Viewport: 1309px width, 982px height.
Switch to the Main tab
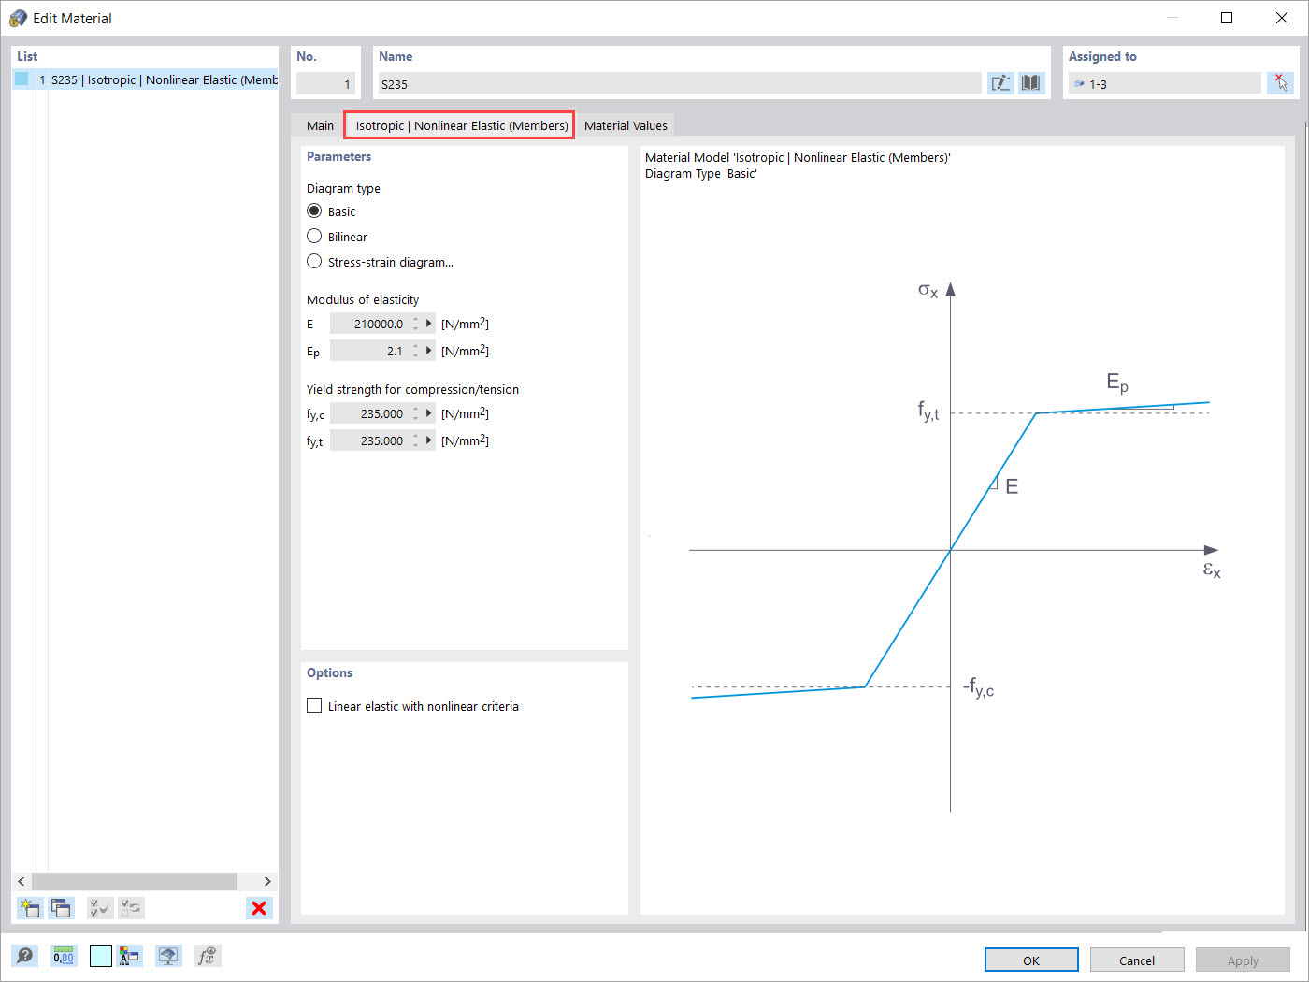320,124
